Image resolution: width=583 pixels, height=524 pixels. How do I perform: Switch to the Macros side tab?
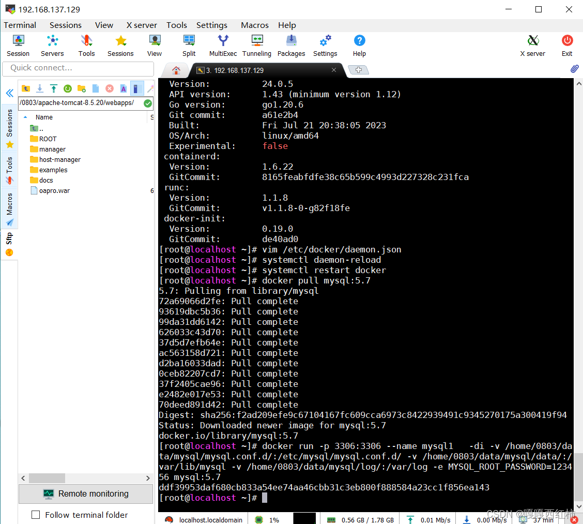click(10, 208)
